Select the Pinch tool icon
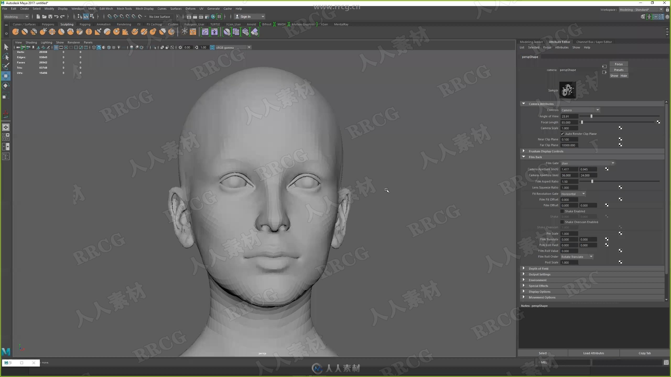The image size is (671, 377). click(x=52, y=32)
